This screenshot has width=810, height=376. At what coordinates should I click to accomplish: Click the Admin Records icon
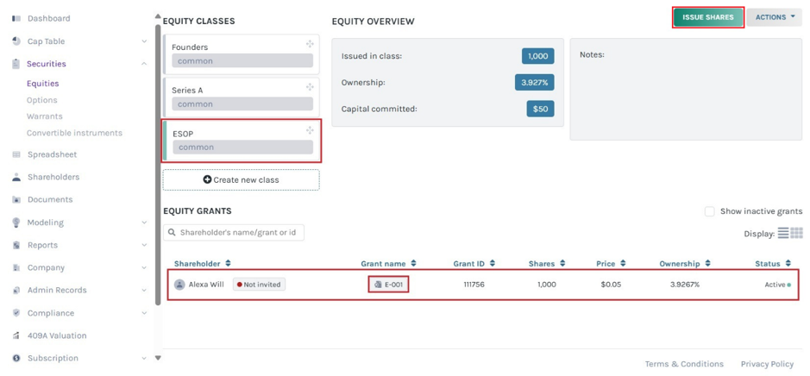click(x=16, y=291)
